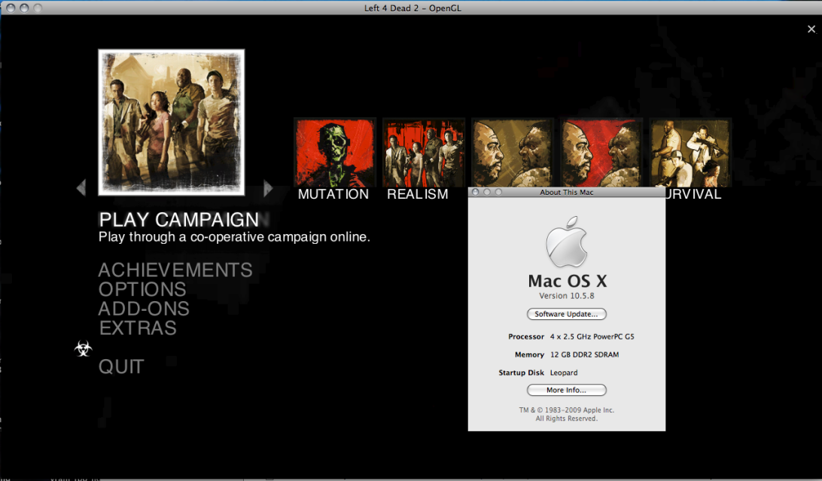Minimize the About This Mac window
The height and width of the screenshot is (481, 822).
487,192
